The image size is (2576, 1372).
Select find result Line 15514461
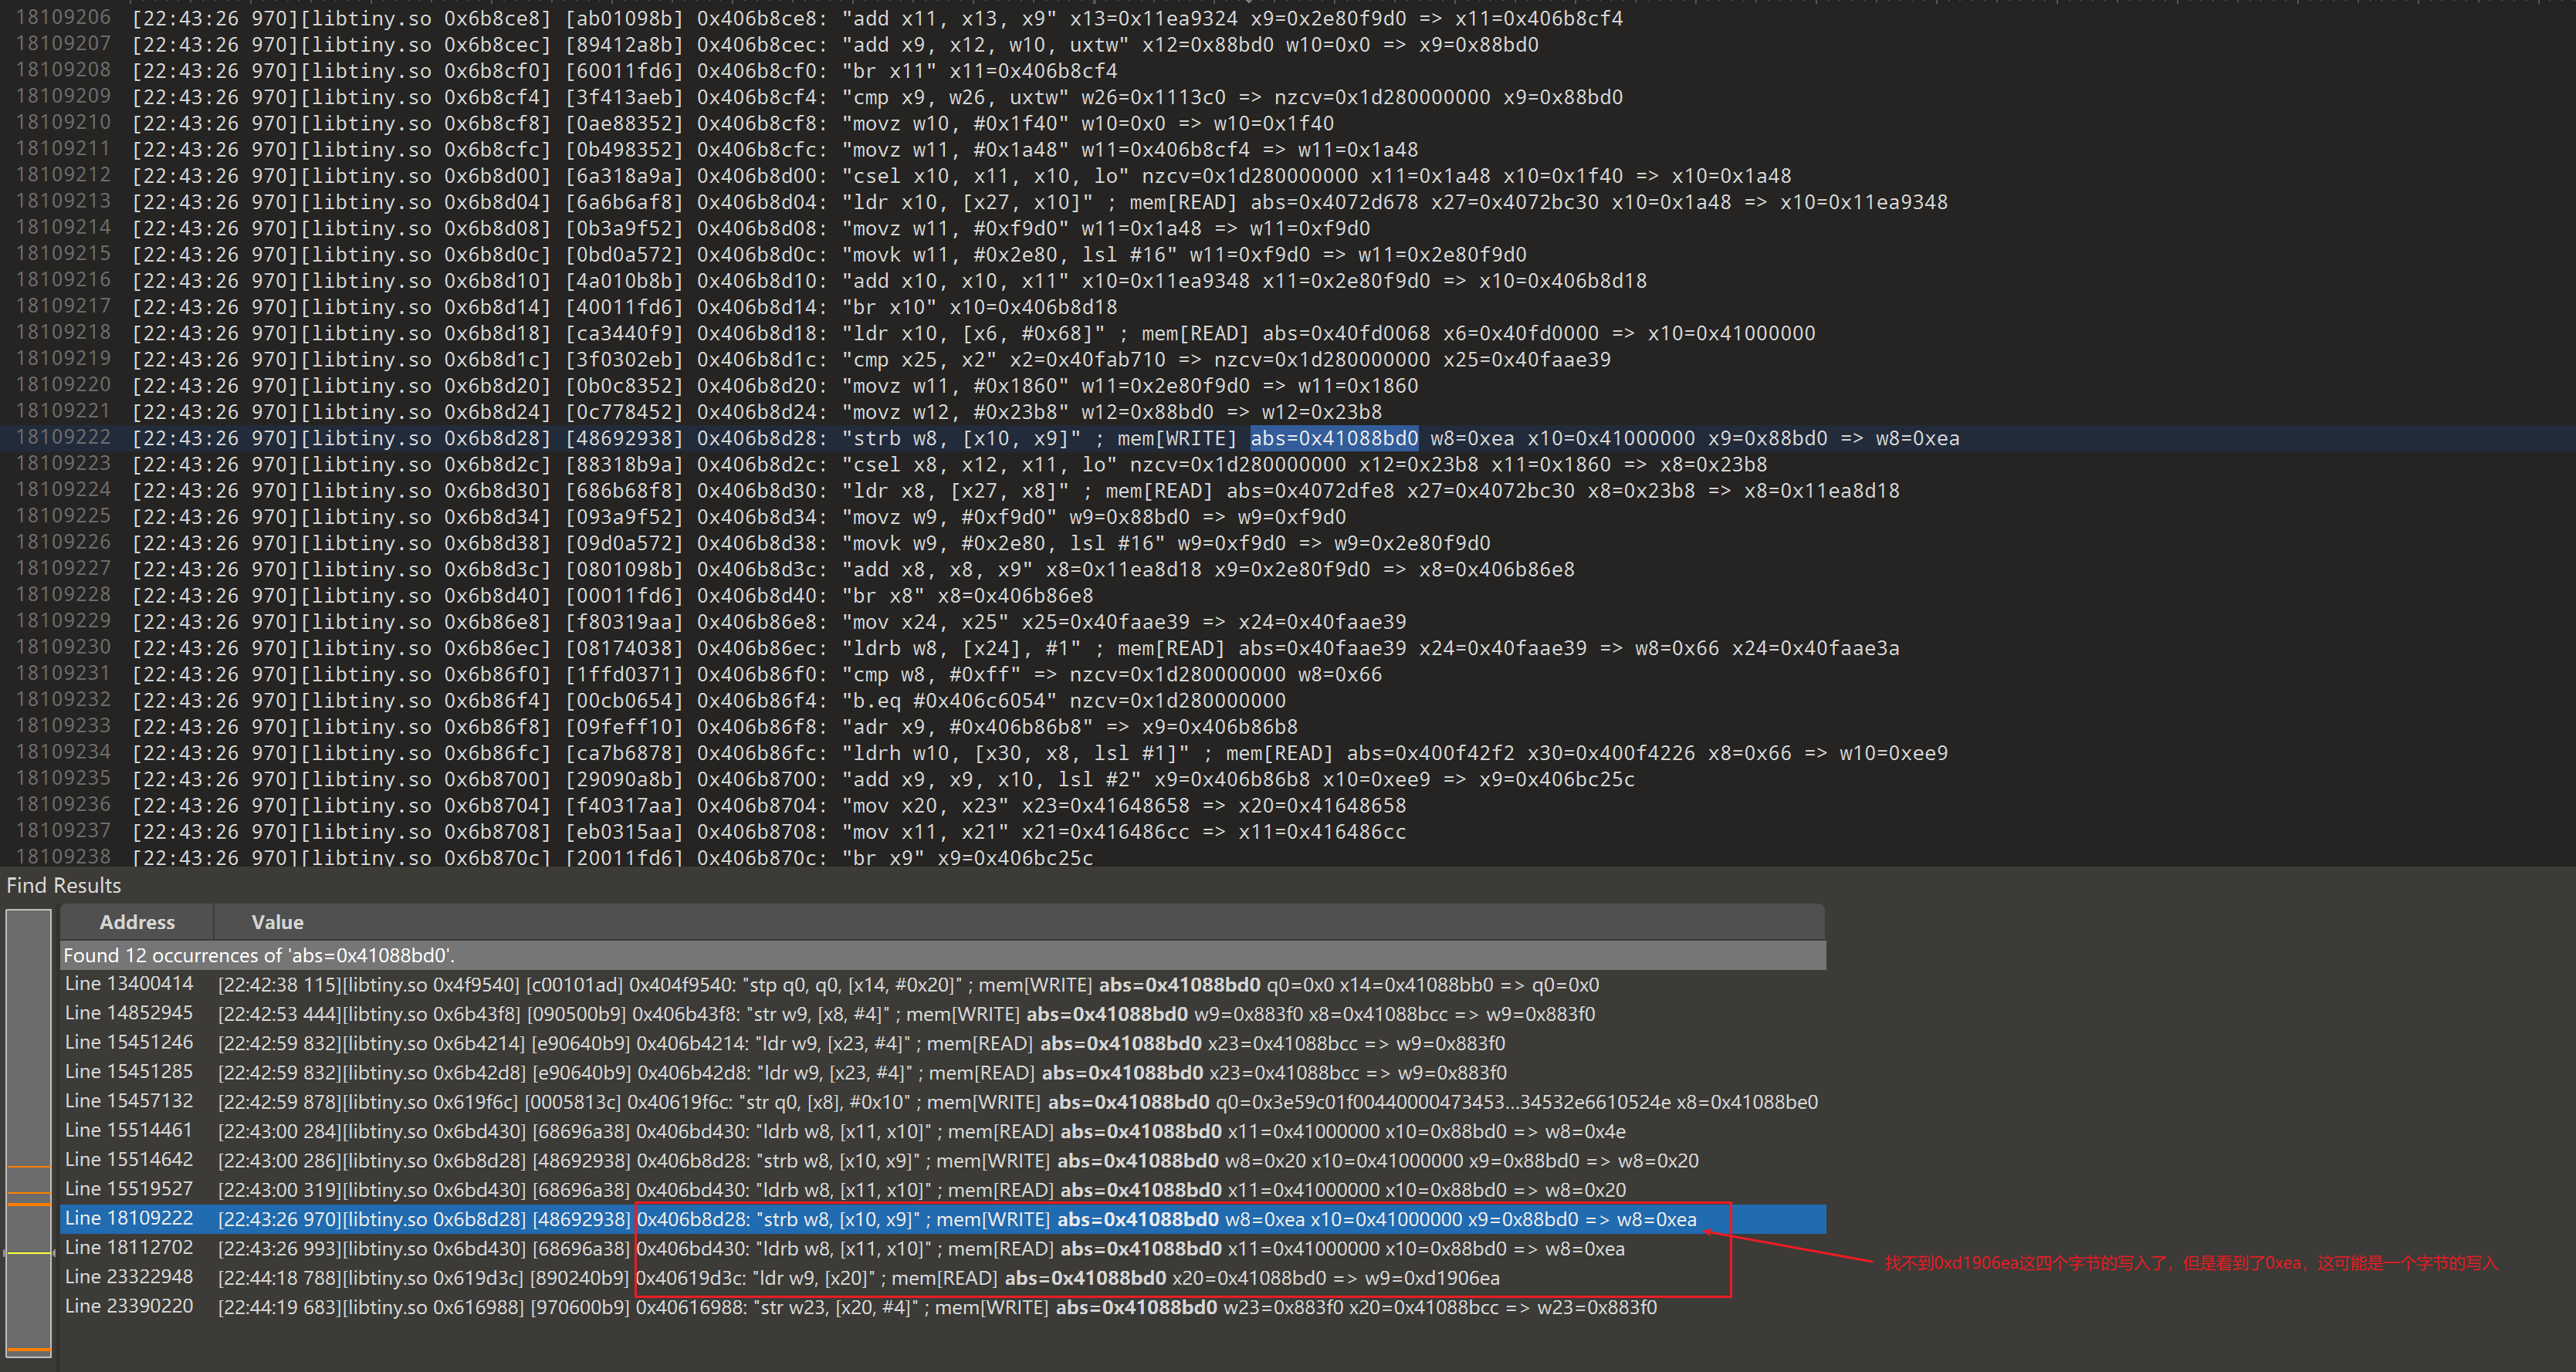tap(943, 1131)
